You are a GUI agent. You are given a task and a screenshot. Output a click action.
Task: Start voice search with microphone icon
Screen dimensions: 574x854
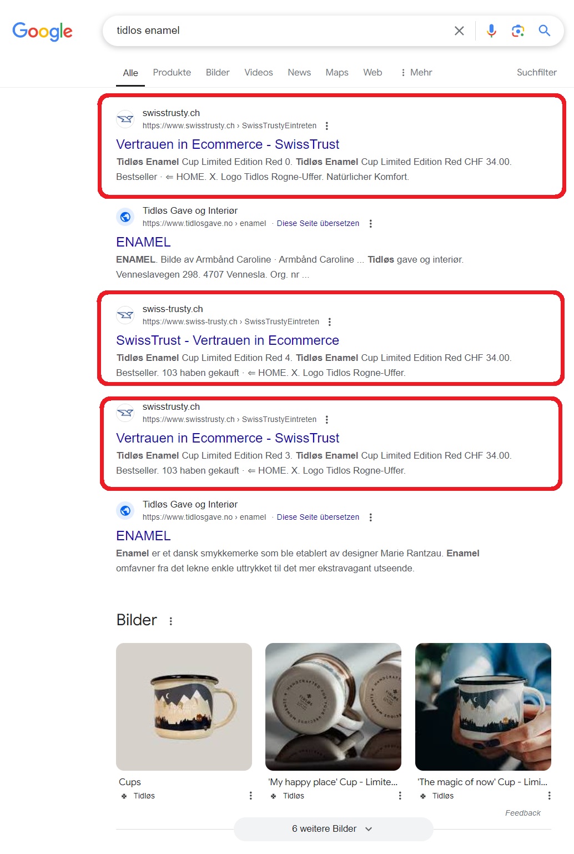click(x=491, y=31)
